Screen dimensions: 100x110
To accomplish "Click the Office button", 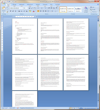I will click(x=3, y=3).
